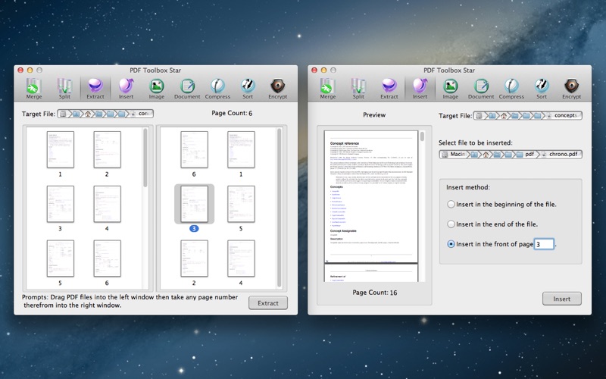The image size is (606, 379).
Task: Open Encrypt tool in right window
Action: pyautogui.click(x=572, y=89)
